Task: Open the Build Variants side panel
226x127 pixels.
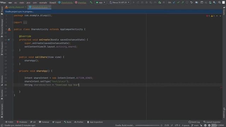Action: (x=2, y=110)
